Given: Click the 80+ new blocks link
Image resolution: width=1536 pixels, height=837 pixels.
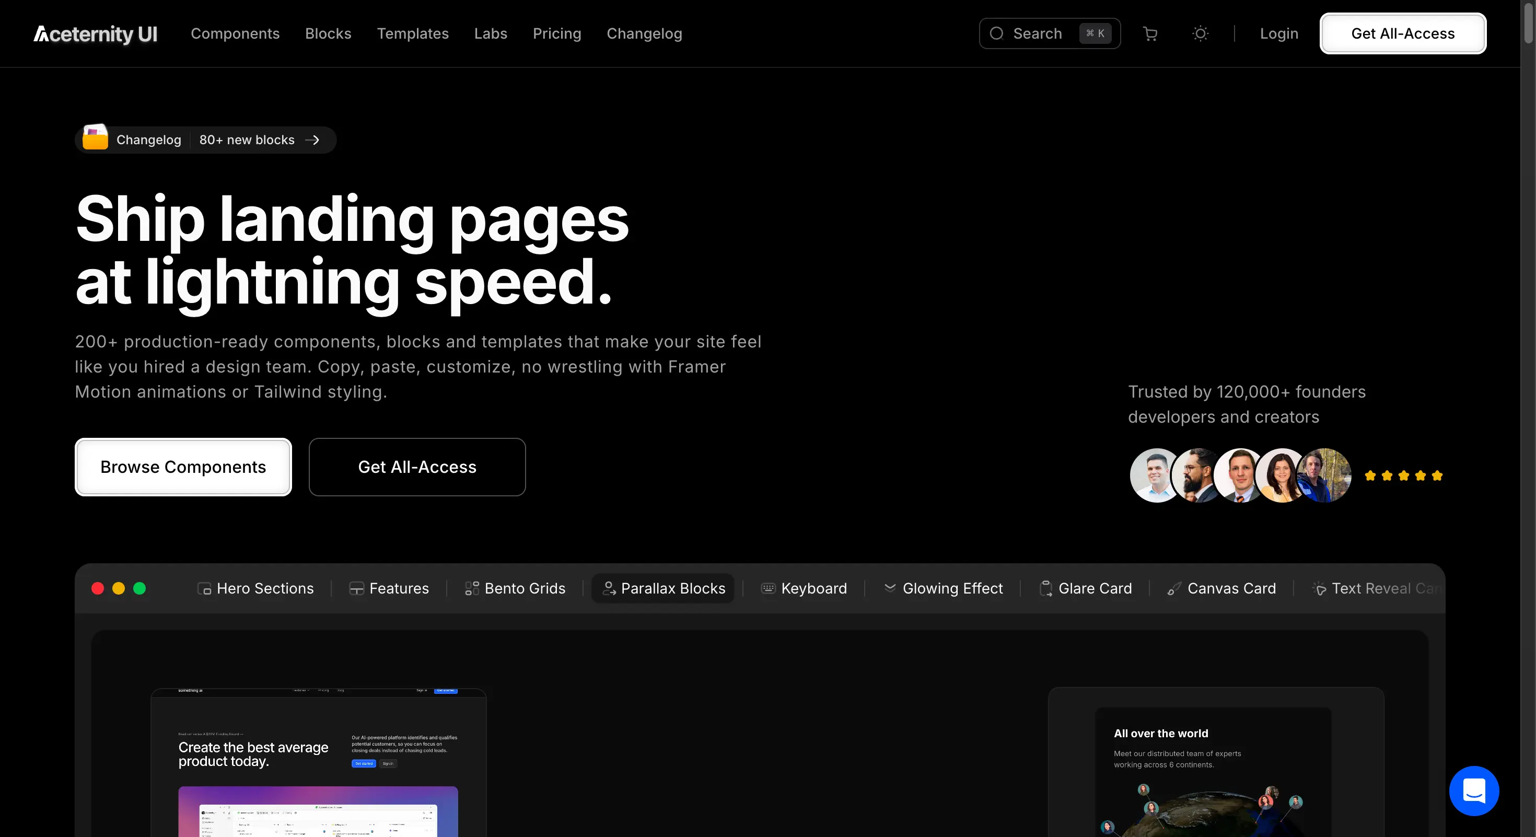Looking at the screenshot, I should pyautogui.click(x=247, y=140).
